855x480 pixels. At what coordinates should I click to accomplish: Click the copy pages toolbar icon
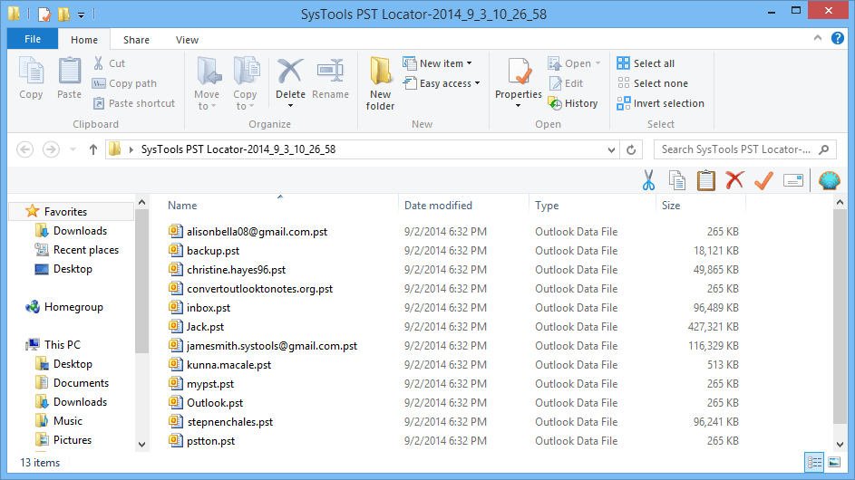677,180
